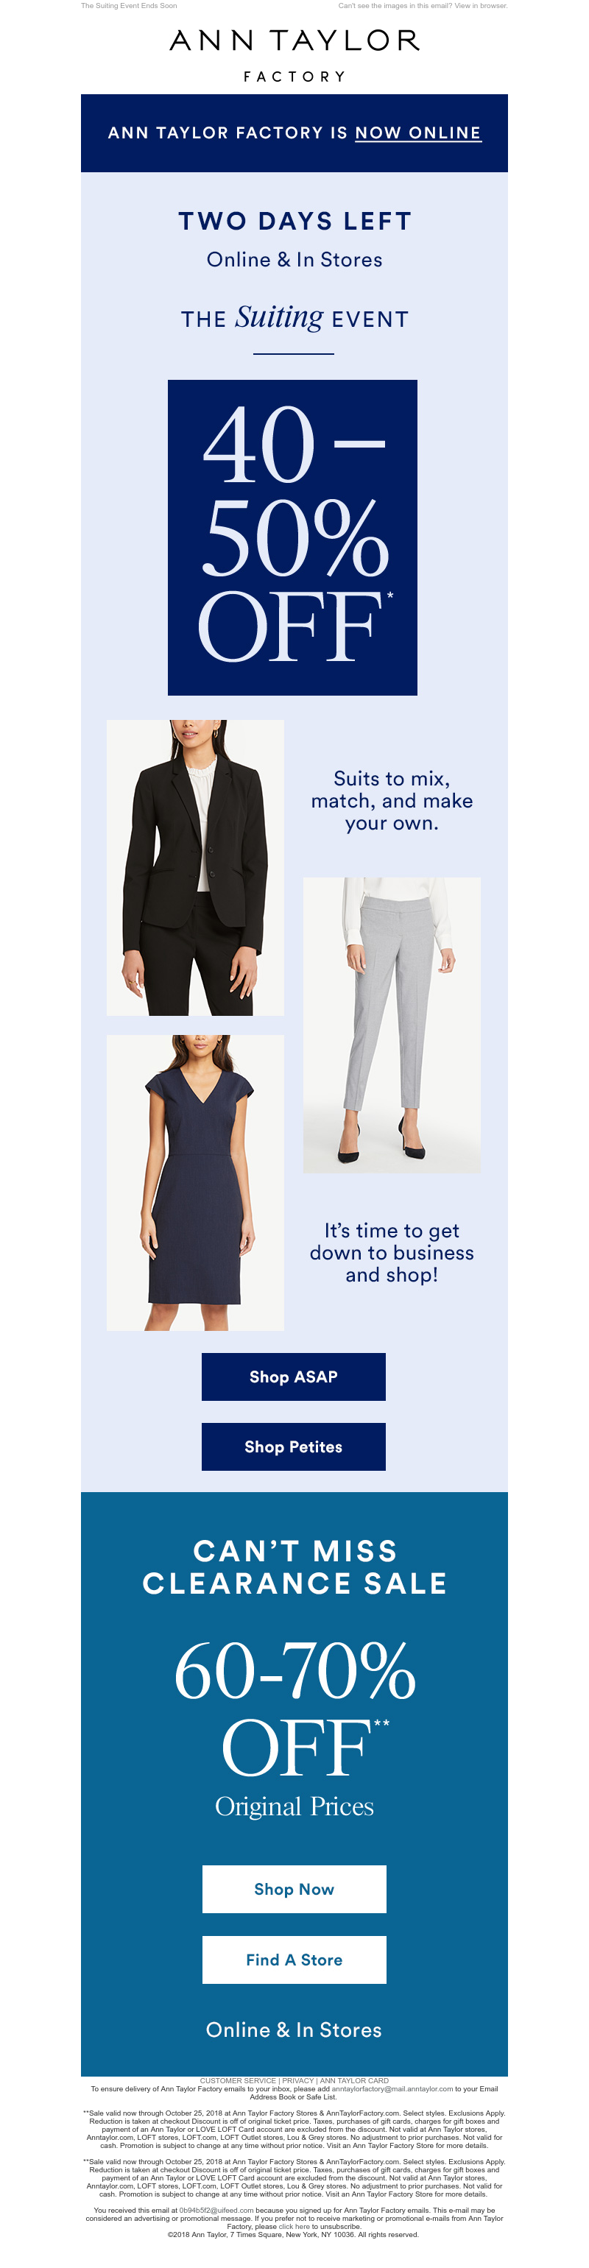
Task: Click the Shop ASAP button
Action: coord(293,1376)
